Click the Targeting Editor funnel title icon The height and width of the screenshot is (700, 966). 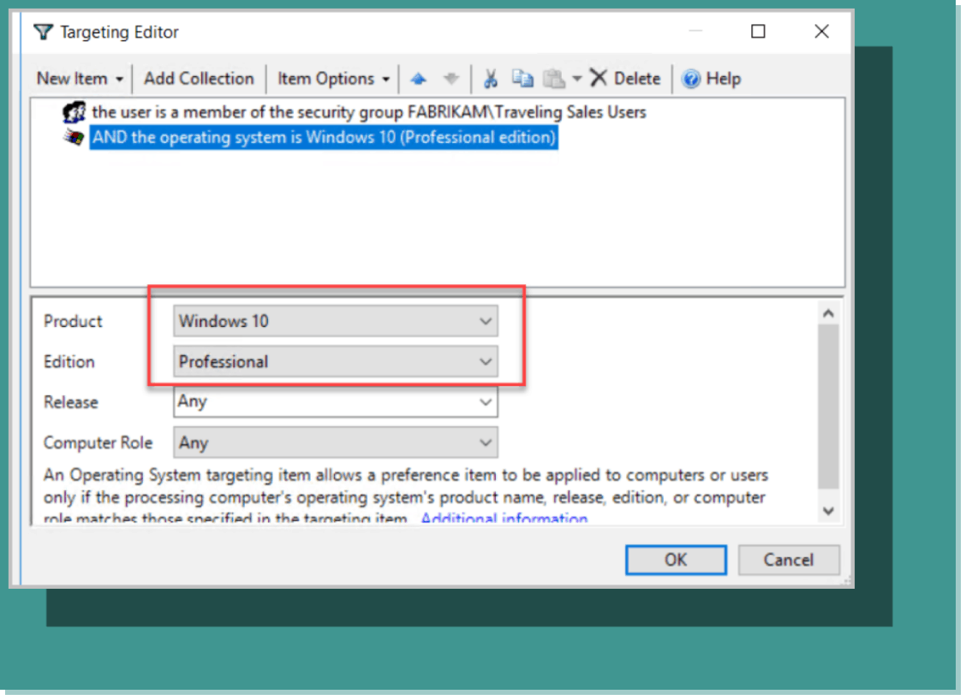(43, 32)
